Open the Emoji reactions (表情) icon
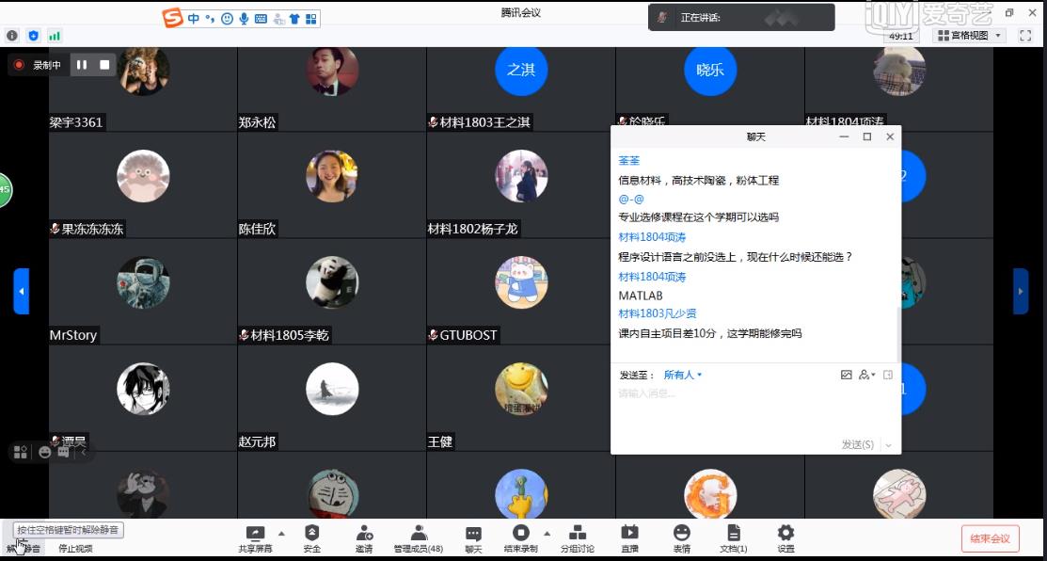This screenshot has height=561, width=1047. [x=681, y=537]
